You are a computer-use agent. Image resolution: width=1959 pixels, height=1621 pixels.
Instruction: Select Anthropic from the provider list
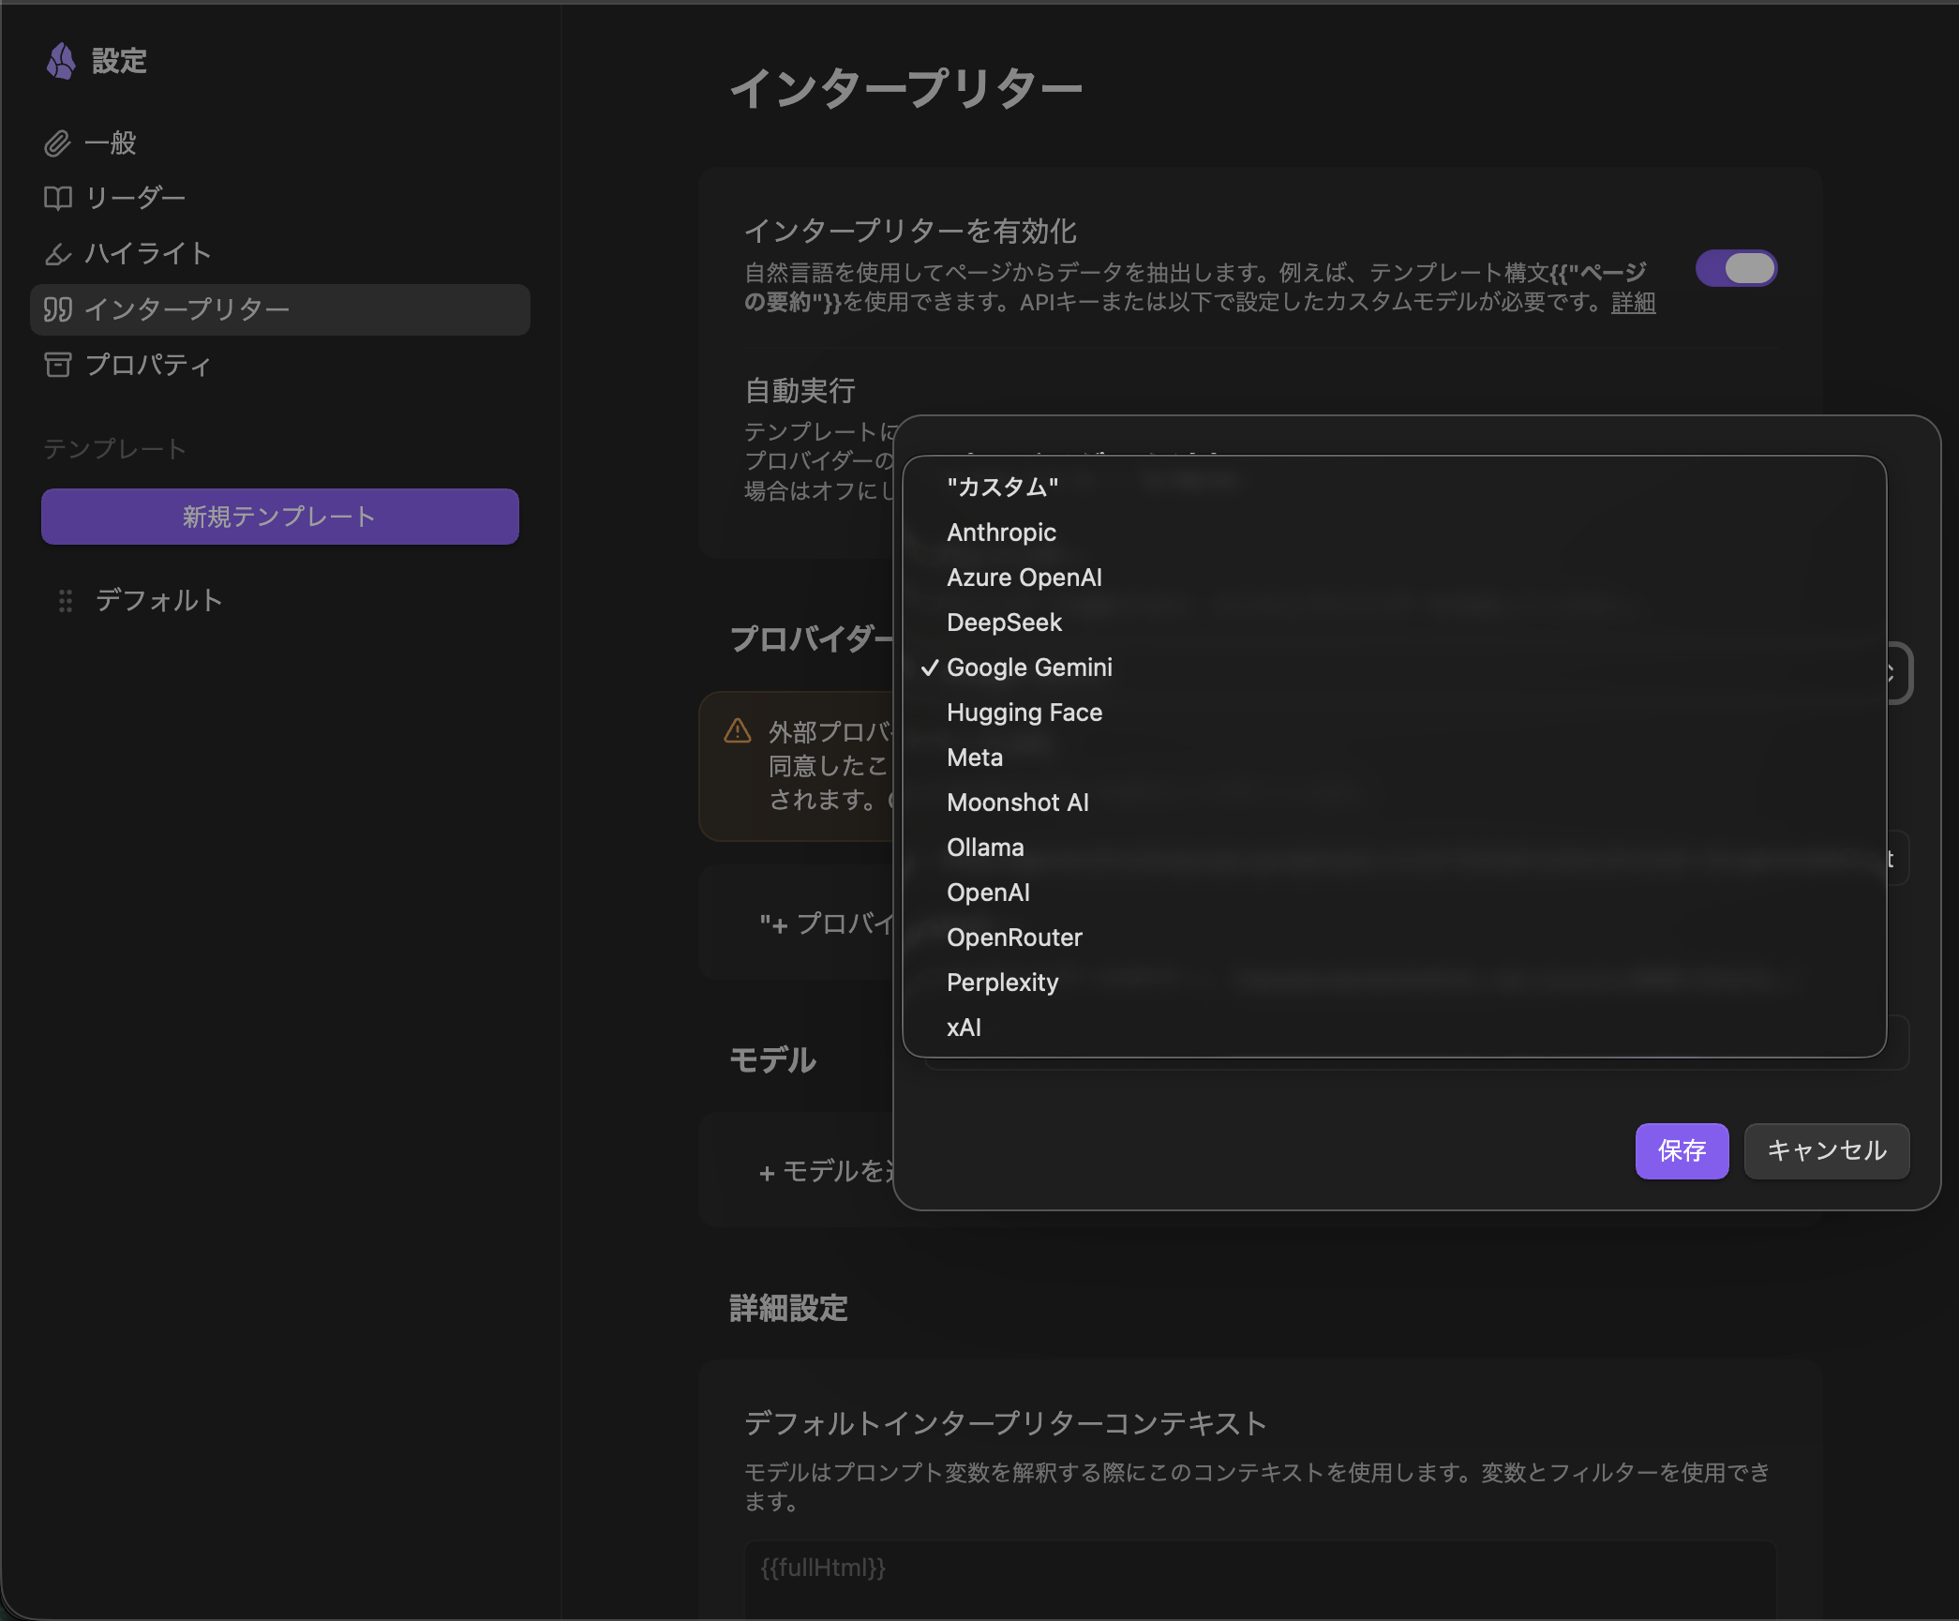click(x=1394, y=533)
